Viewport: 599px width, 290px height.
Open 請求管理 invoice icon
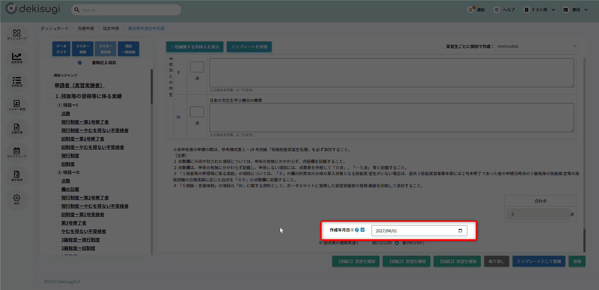(x=17, y=176)
